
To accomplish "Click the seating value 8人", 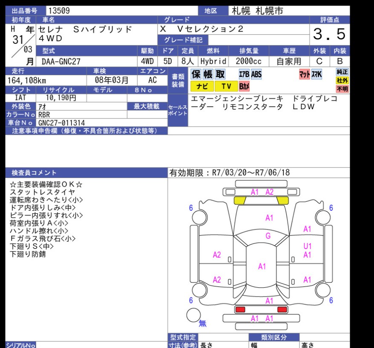I will (x=188, y=61).
